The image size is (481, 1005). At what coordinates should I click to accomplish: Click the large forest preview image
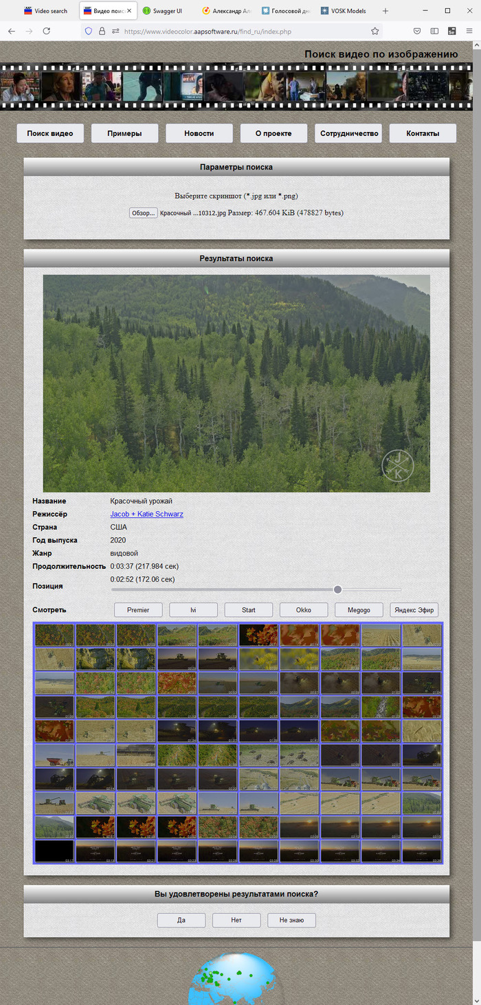(236, 383)
